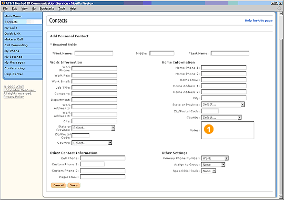Open the Tools menu
The height and width of the screenshot is (200, 284).
coord(62,9)
